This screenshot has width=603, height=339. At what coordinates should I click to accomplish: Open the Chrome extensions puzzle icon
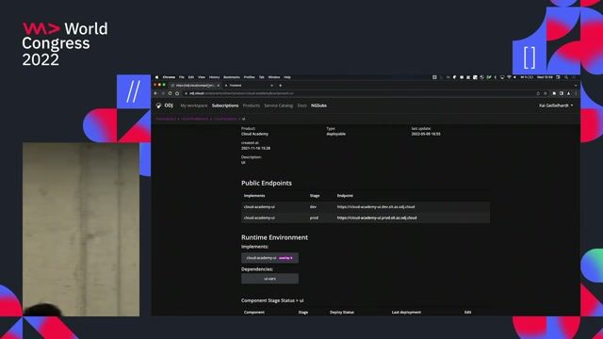coord(554,93)
